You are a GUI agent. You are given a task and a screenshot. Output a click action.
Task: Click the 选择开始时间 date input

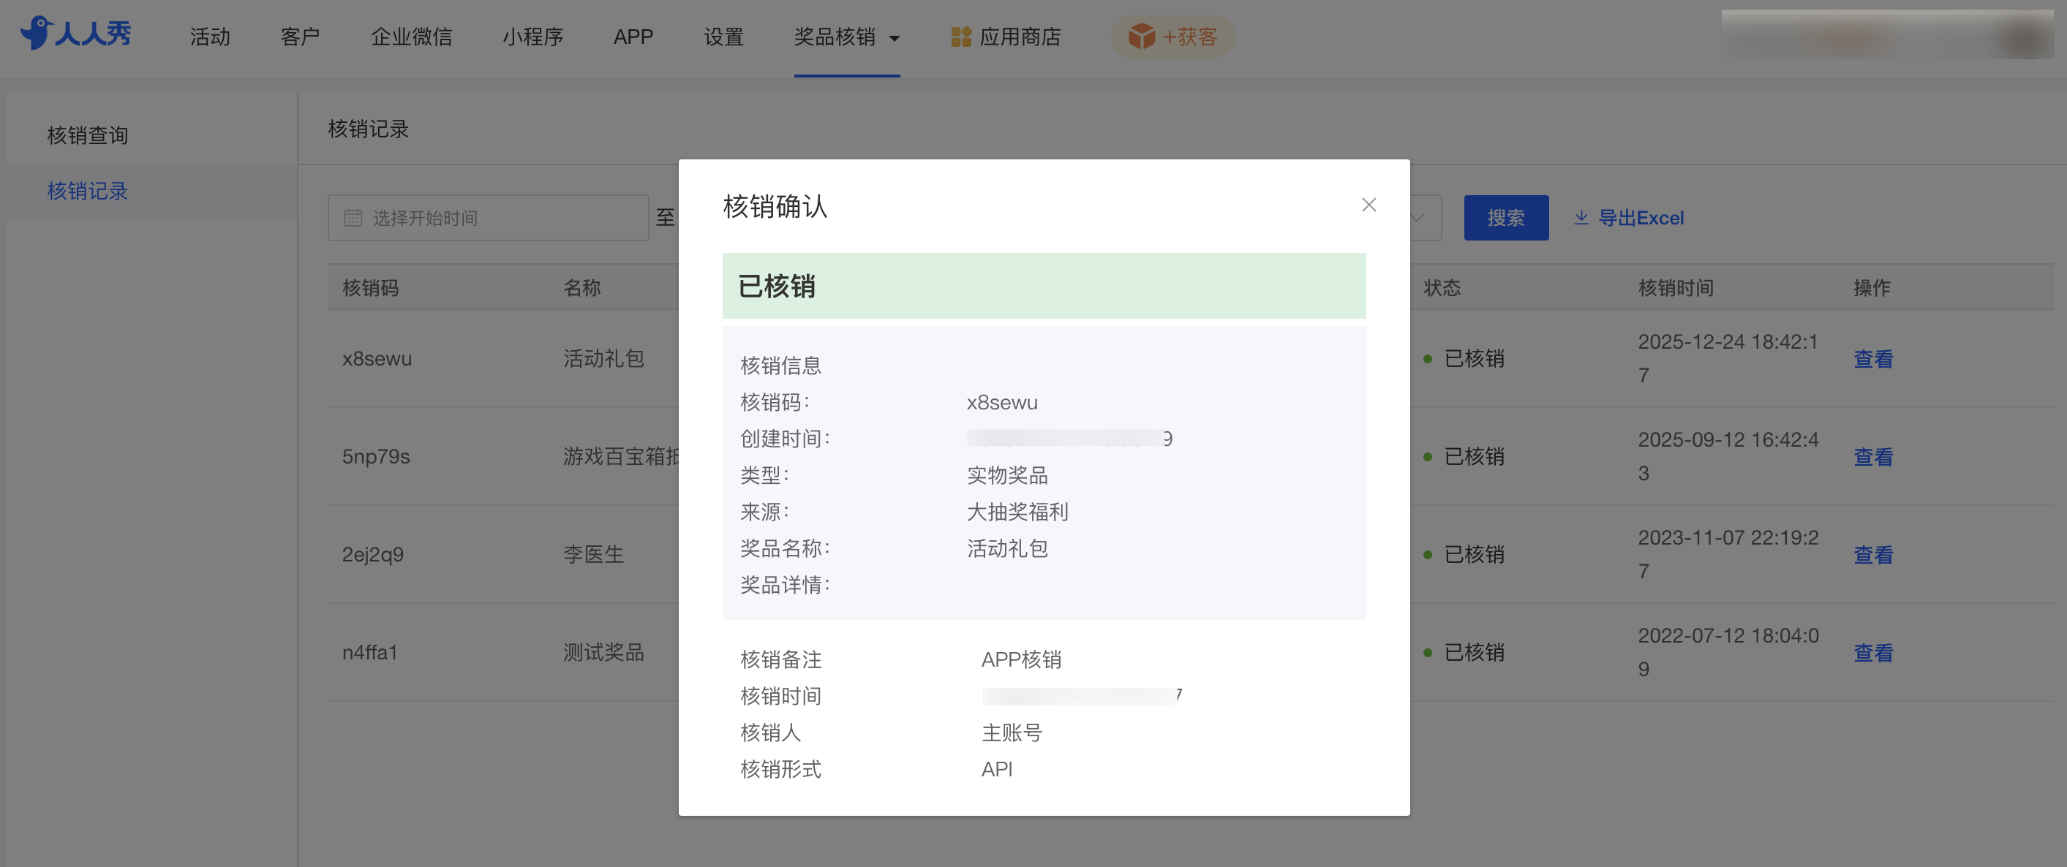click(x=497, y=218)
